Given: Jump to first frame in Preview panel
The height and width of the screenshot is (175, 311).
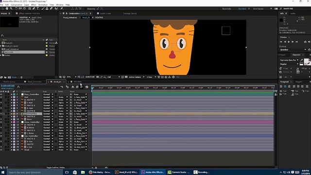Looking at the screenshot, I should 281,42.
